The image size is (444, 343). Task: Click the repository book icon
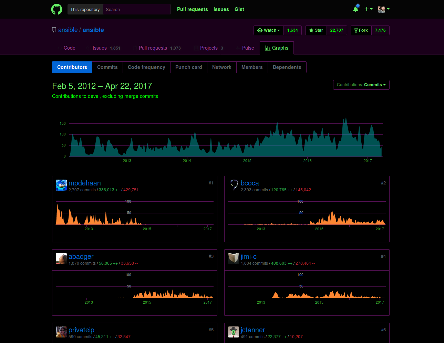tap(54, 30)
